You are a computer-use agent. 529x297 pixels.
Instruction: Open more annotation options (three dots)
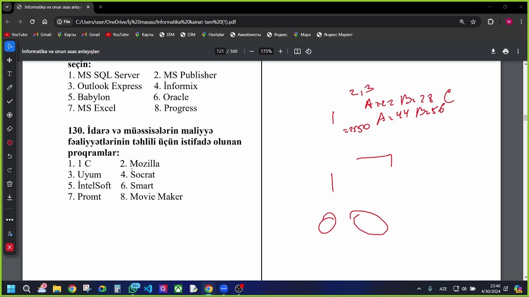tap(10, 220)
